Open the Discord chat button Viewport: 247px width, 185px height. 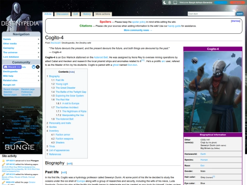[12, 67]
